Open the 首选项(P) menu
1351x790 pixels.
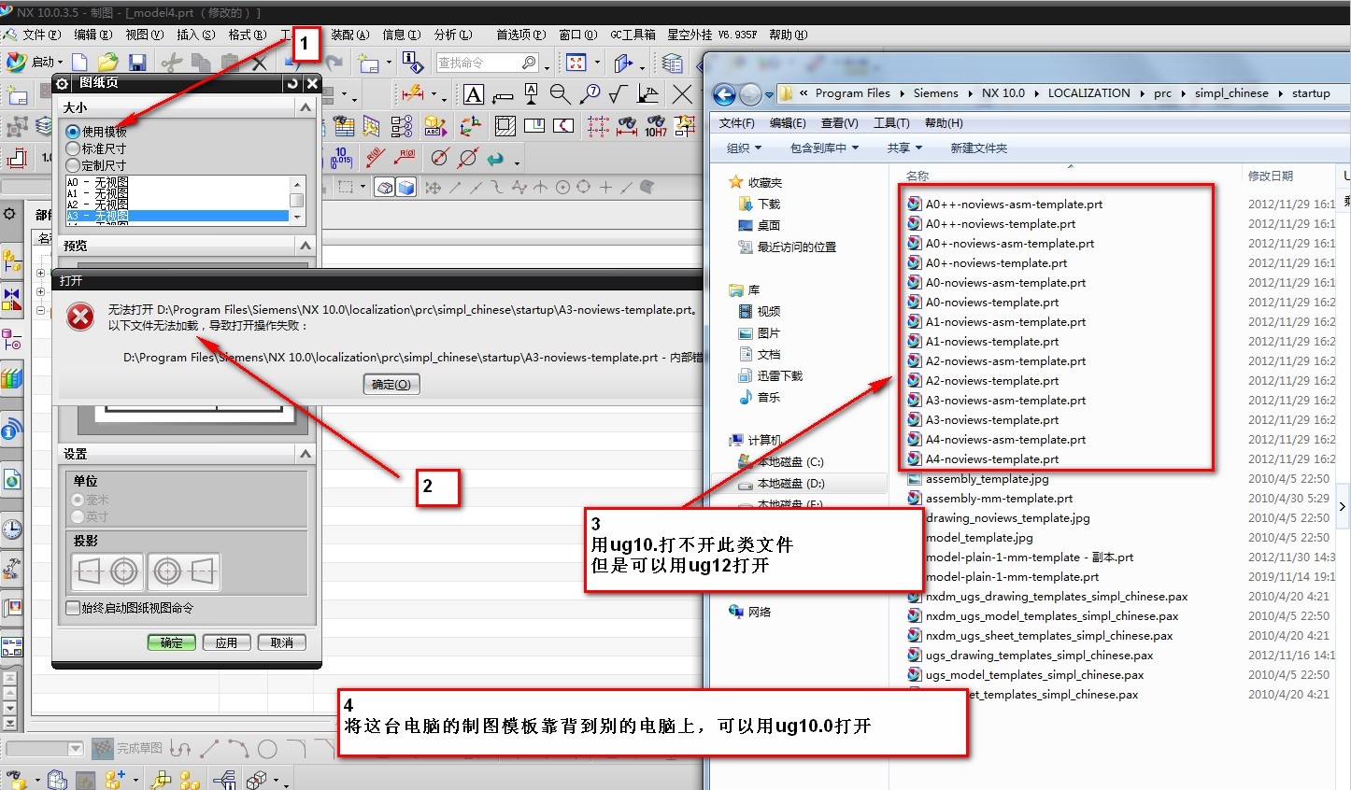click(x=520, y=35)
